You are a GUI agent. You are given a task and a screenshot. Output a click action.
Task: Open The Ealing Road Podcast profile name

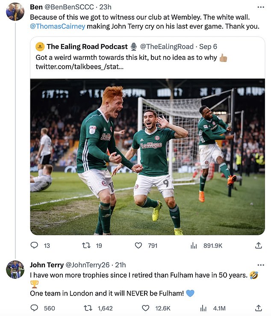coord(87,47)
